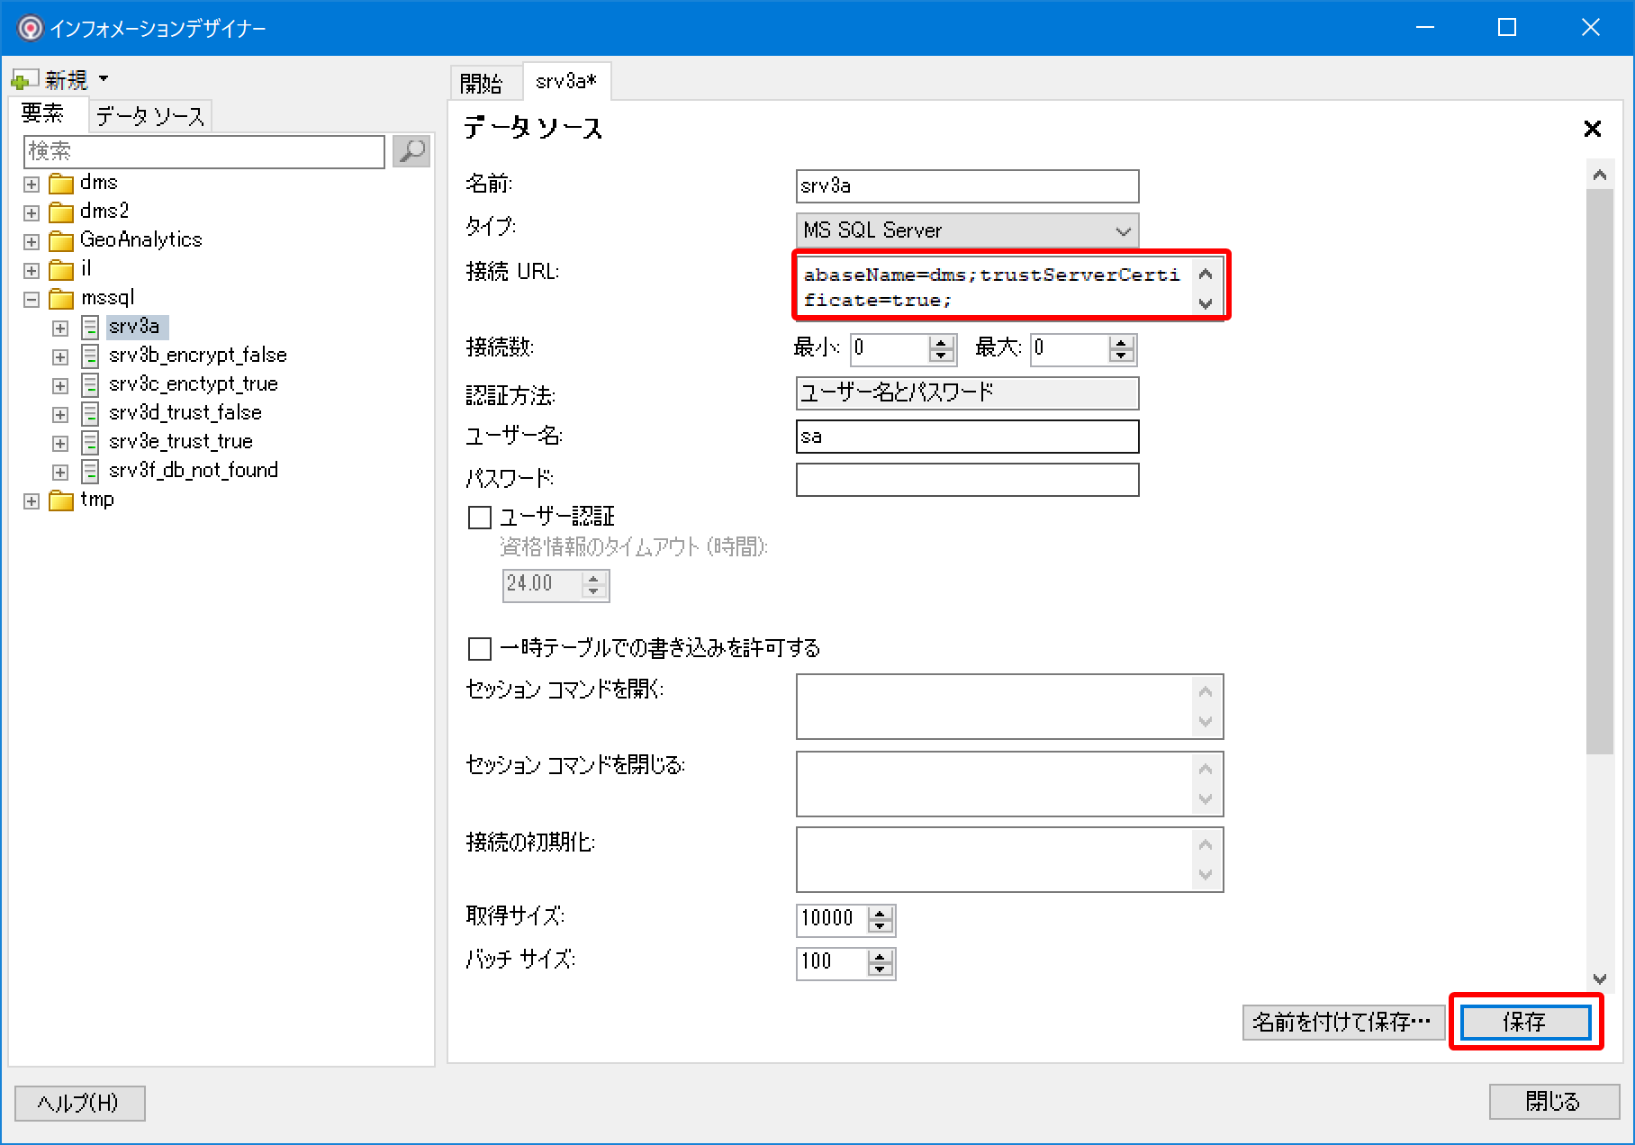Switch to the データ ソース sidebar tab
This screenshot has width=1635, height=1145.
[x=150, y=116]
